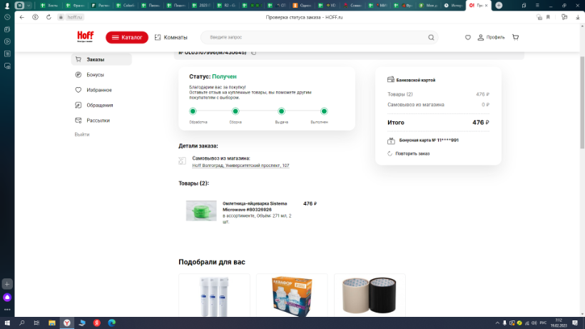Open sidebar three-dots more menu
Image resolution: width=585 pixels, height=329 pixels.
pos(7,310)
